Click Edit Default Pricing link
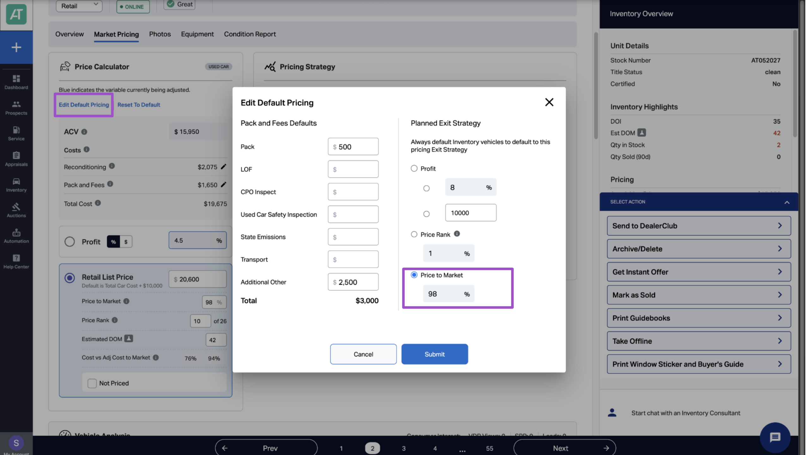Screen dimensions: 809x455 [84, 105]
